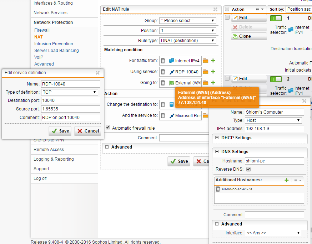Click the RDP-10040 service icon
The image size is (312, 244).
[171, 72]
